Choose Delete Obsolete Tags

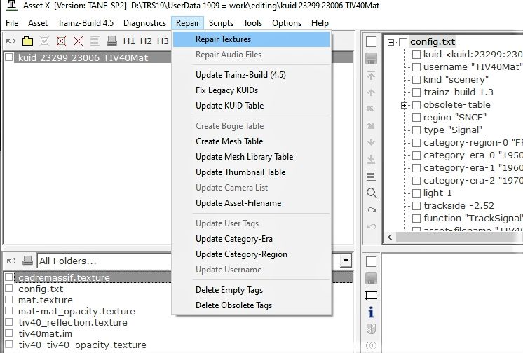233,305
